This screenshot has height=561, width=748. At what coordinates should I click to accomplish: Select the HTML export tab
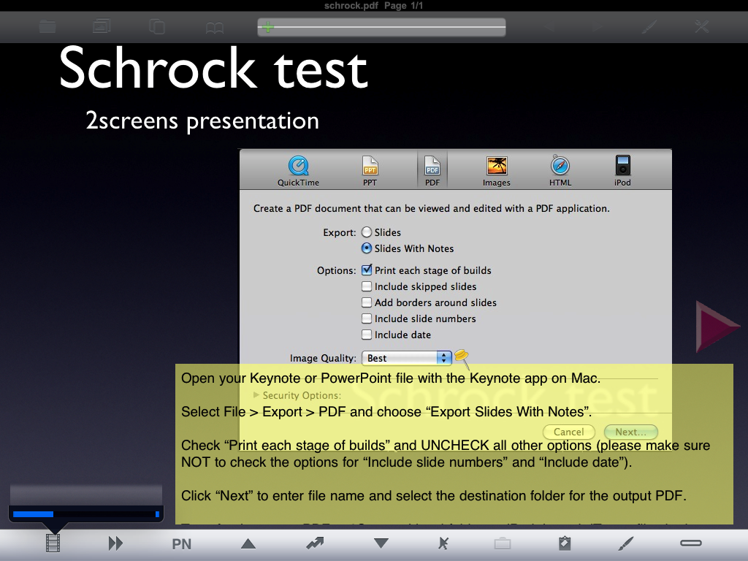[560, 171]
